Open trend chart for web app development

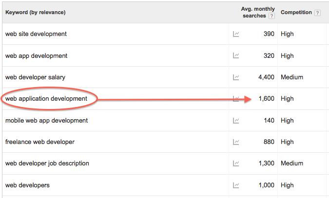236,55
